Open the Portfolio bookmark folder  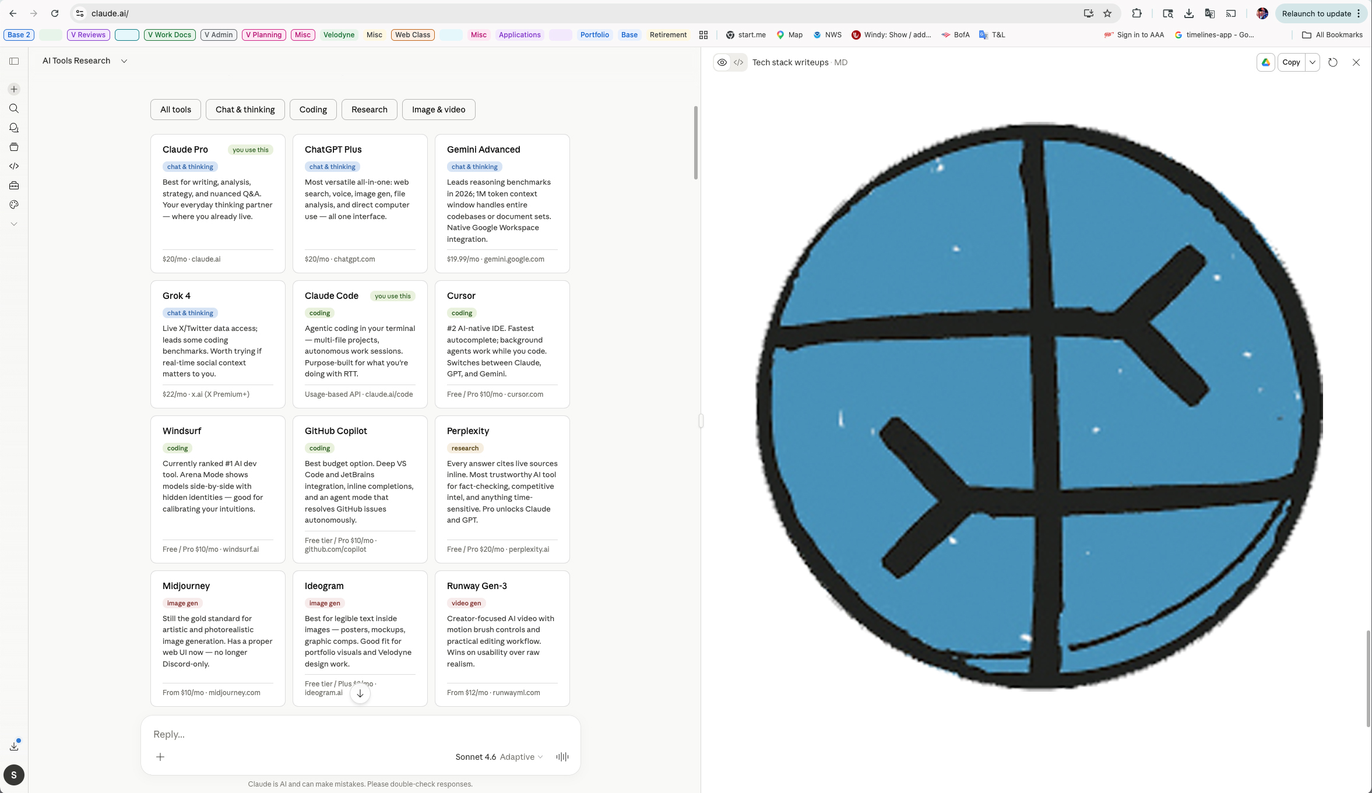(594, 35)
